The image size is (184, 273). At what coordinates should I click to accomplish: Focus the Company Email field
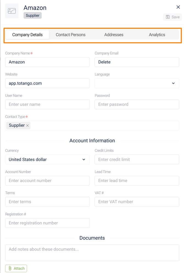pos(137,62)
